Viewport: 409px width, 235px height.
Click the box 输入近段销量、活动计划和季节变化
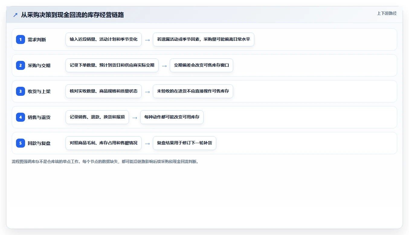104,39
